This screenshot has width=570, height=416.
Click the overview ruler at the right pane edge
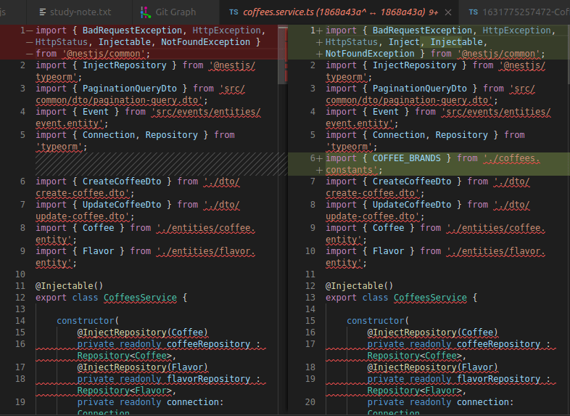pos(568,219)
